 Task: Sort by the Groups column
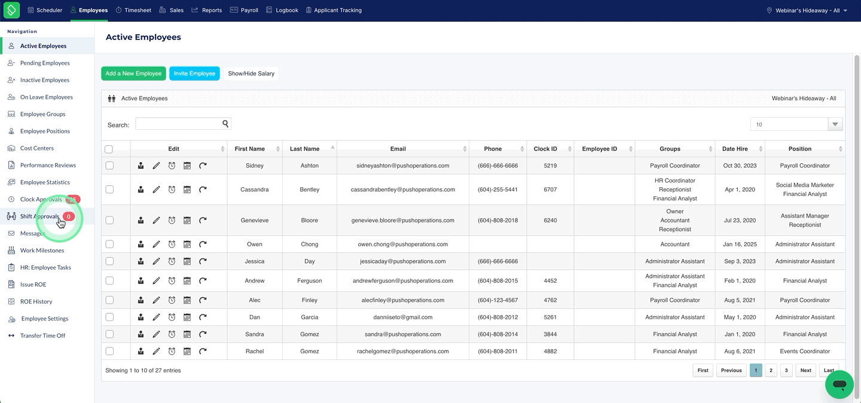675,149
